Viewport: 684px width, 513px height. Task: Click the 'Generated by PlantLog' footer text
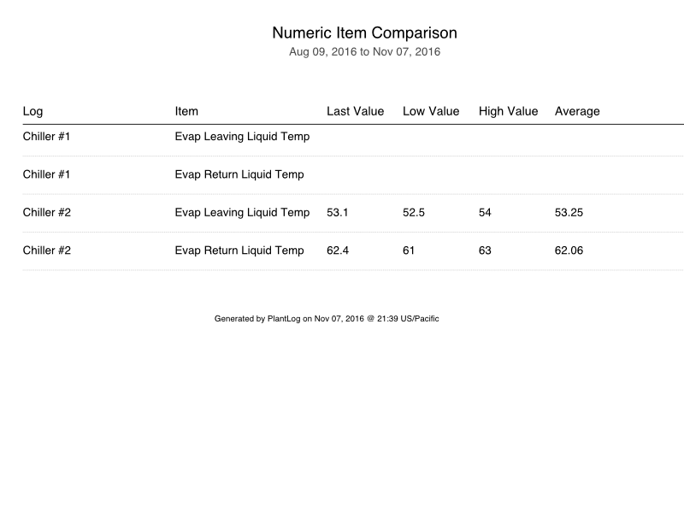point(327,319)
